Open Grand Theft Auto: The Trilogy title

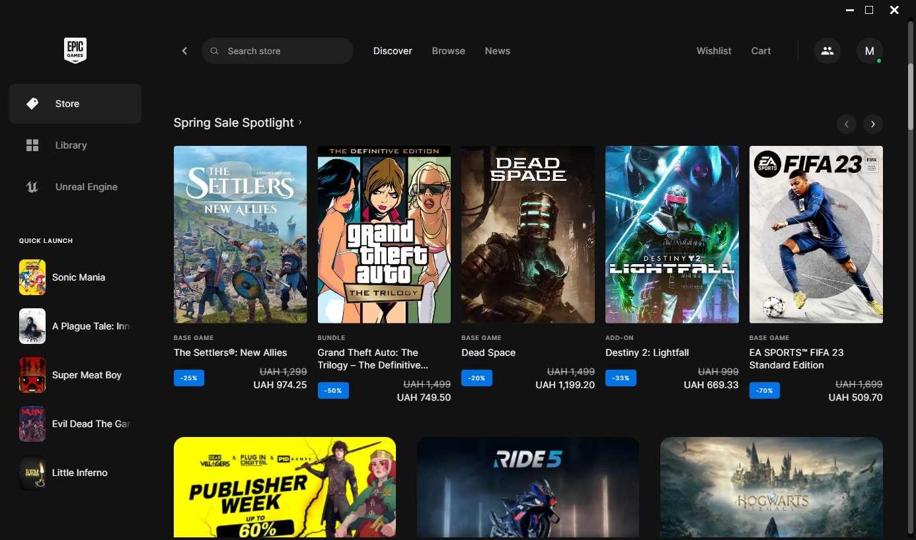click(x=373, y=358)
